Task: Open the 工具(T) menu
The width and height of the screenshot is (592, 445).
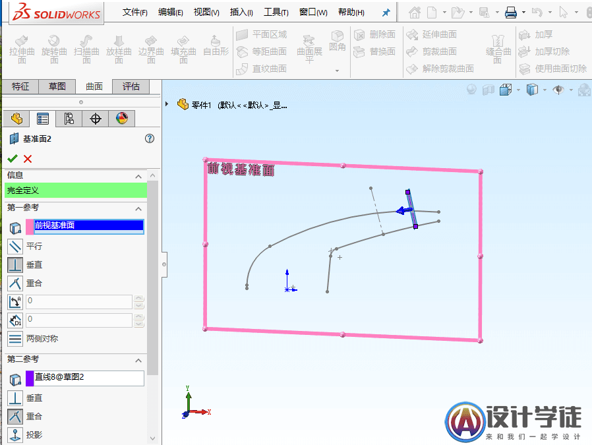Action: click(x=276, y=13)
